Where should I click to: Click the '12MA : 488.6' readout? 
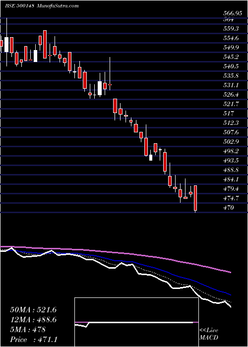pyautogui.click(x=33, y=320)
